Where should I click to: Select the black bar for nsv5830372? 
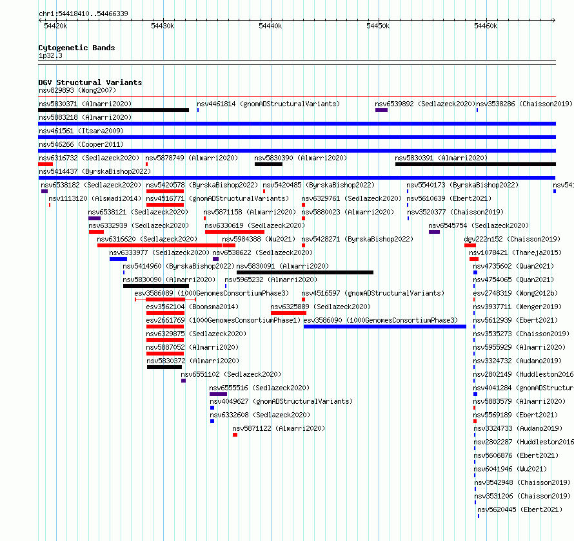pyautogui.click(x=164, y=367)
